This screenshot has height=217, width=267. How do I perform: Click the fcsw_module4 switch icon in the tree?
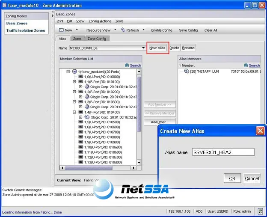(74, 71)
